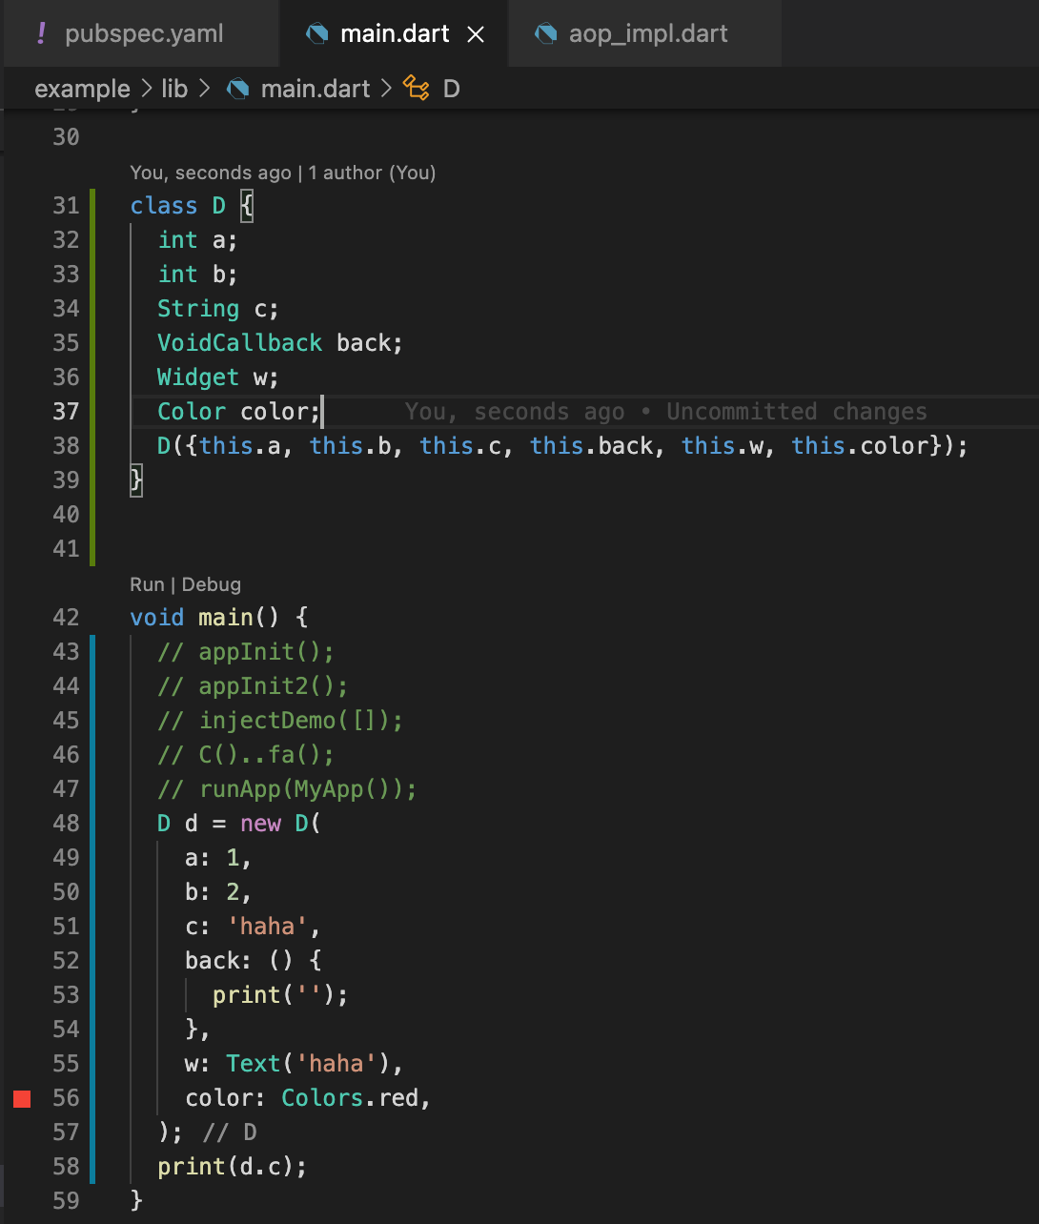Click the class symbol icon before breadcrumb D
1039x1224 pixels.
(417, 89)
